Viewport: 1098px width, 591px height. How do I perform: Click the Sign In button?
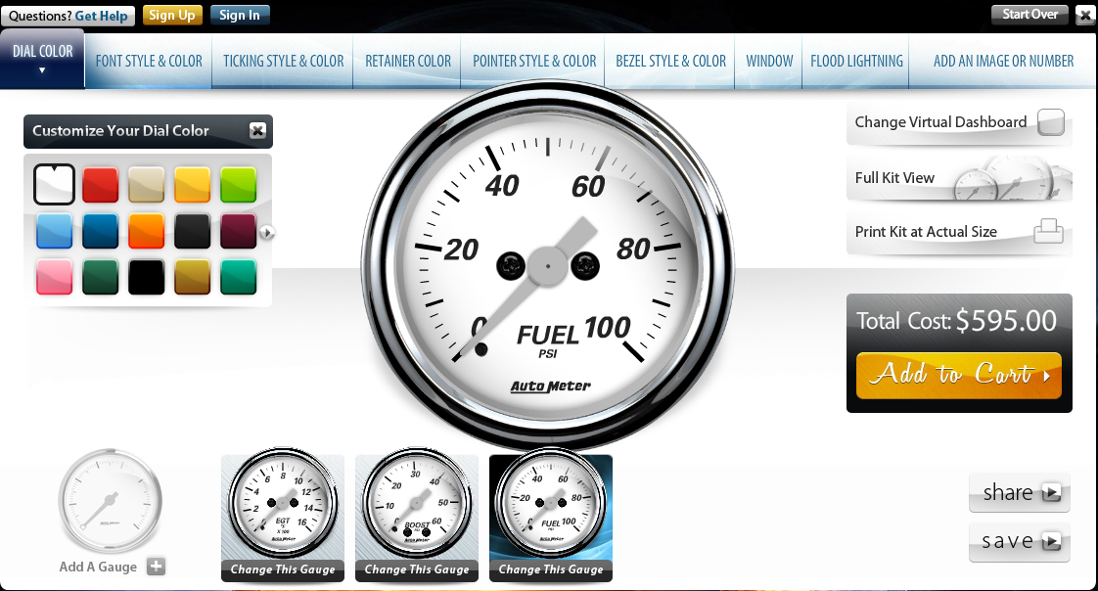click(240, 16)
